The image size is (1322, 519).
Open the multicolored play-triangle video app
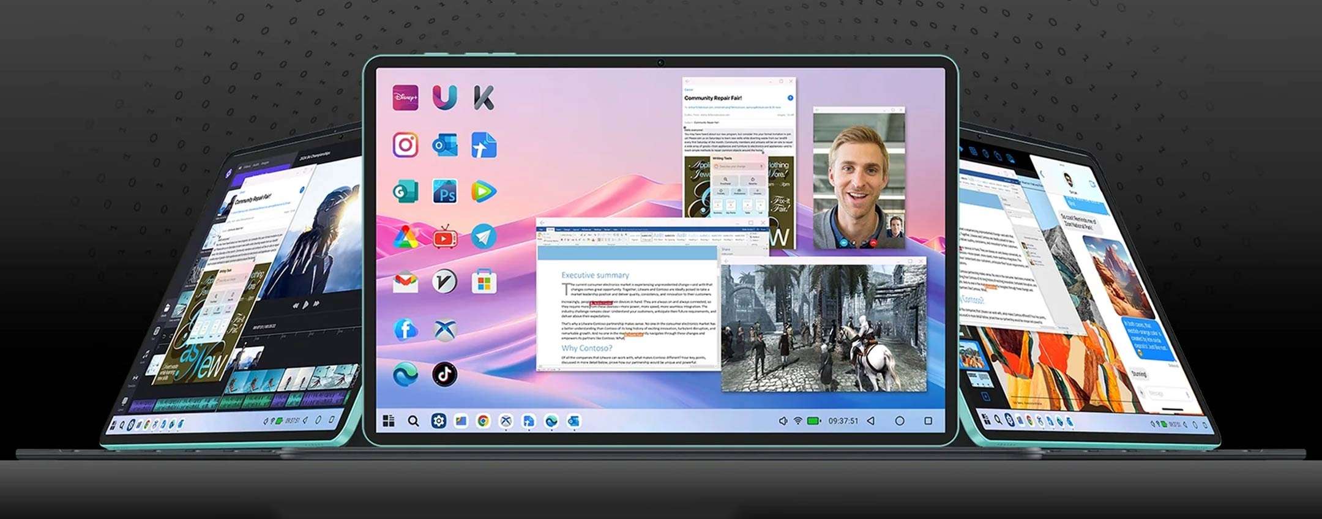[x=484, y=192]
